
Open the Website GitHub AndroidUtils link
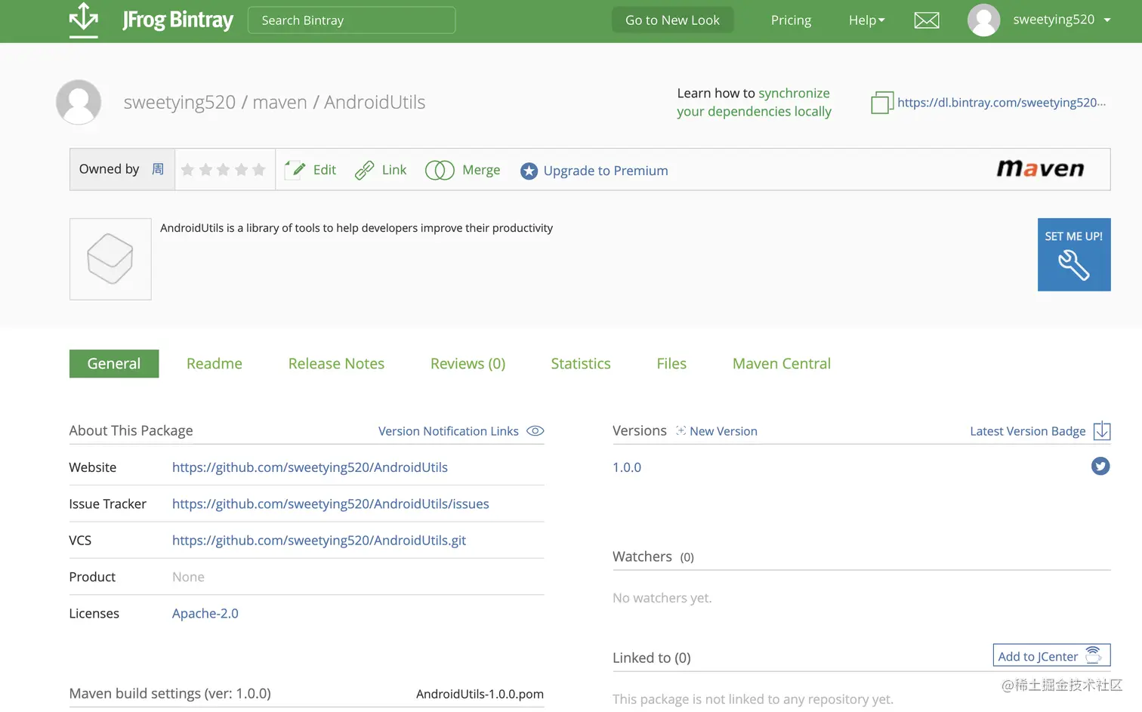(310, 467)
